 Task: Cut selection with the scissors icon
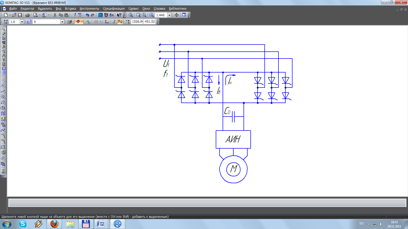[55, 15]
